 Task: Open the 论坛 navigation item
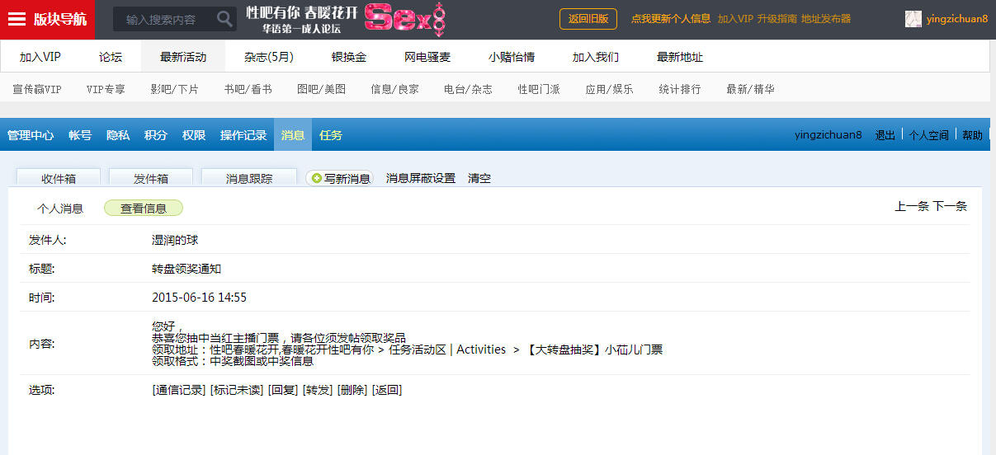point(111,57)
